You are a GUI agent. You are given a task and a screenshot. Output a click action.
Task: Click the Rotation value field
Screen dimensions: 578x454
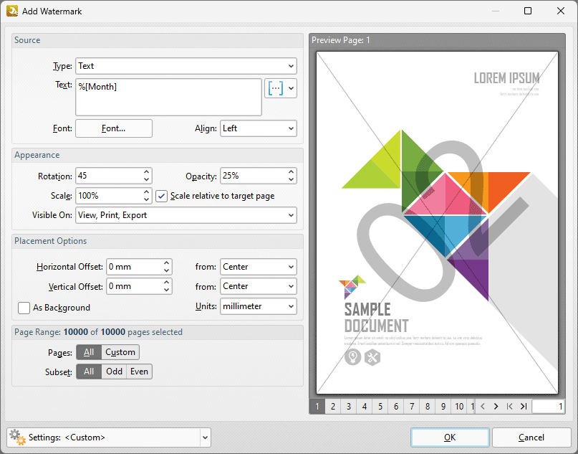109,176
